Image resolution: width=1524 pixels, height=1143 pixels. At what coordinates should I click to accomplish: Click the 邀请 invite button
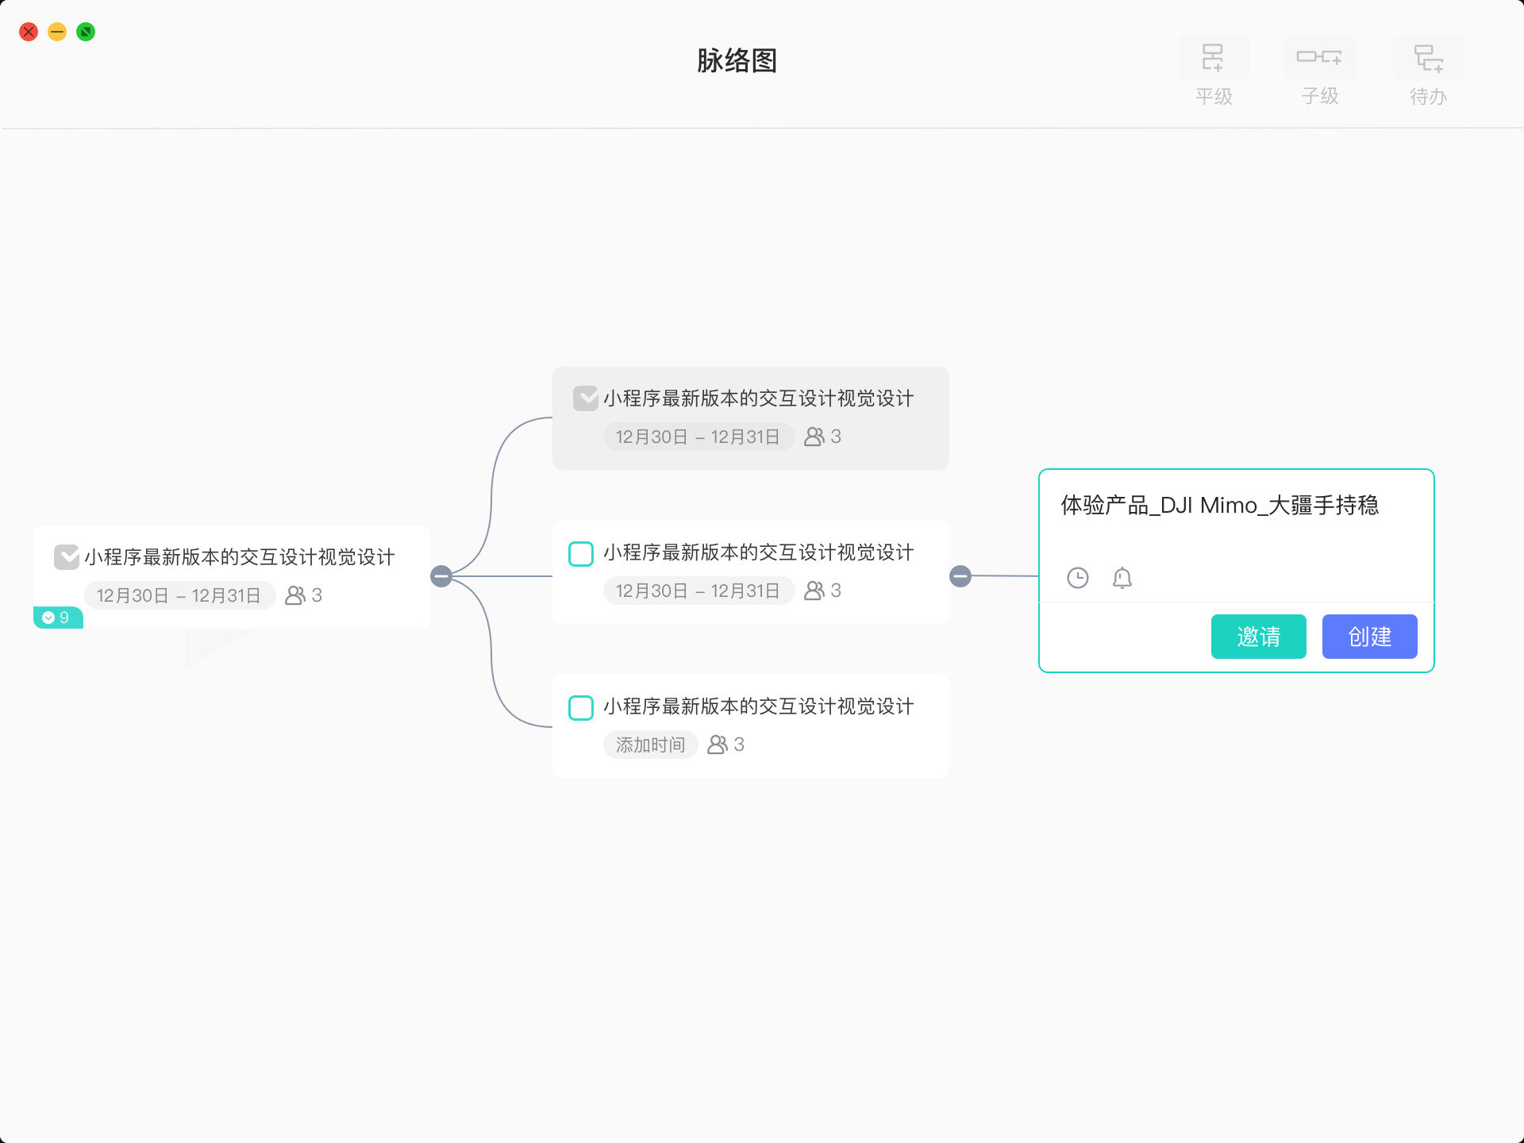pos(1258,637)
